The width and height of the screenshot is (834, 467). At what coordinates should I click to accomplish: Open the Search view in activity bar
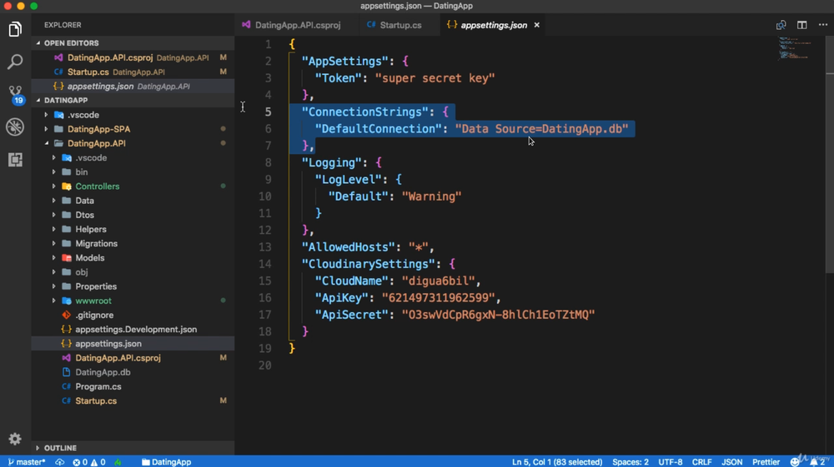click(x=15, y=62)
